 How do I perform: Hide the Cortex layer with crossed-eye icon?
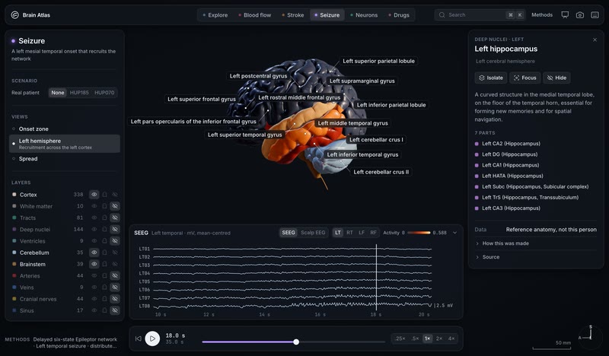coord(115,195)
